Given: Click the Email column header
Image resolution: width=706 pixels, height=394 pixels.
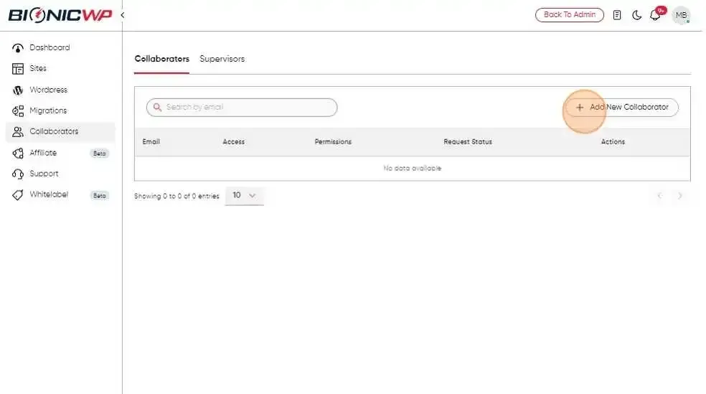Looking at the screenshot, I should coord(151,141).
